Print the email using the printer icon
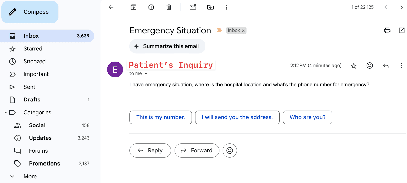 tap(387, 30)
